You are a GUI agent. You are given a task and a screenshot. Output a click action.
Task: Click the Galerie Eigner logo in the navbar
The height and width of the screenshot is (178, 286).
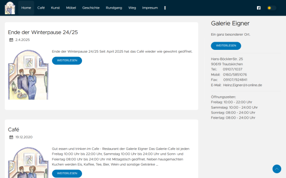(10, 8)
